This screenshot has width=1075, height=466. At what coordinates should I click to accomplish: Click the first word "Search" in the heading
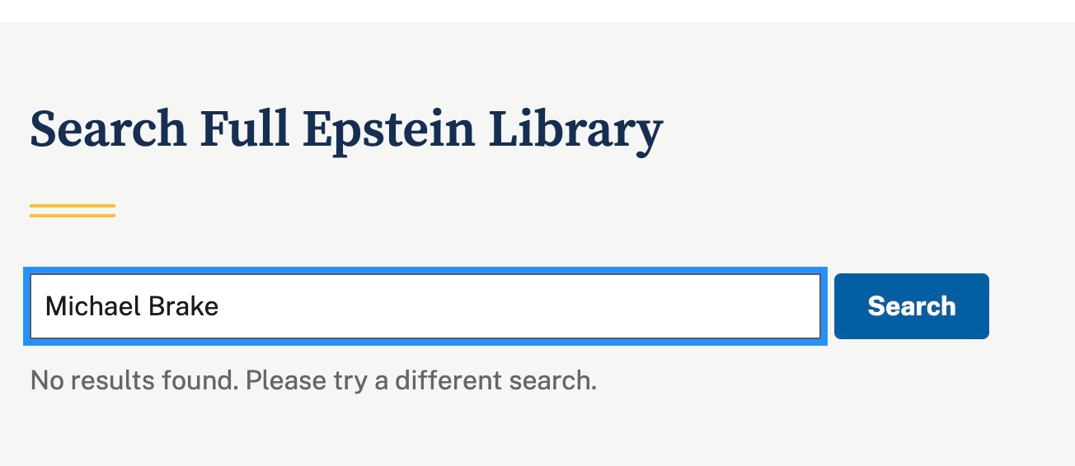[108, 131]
